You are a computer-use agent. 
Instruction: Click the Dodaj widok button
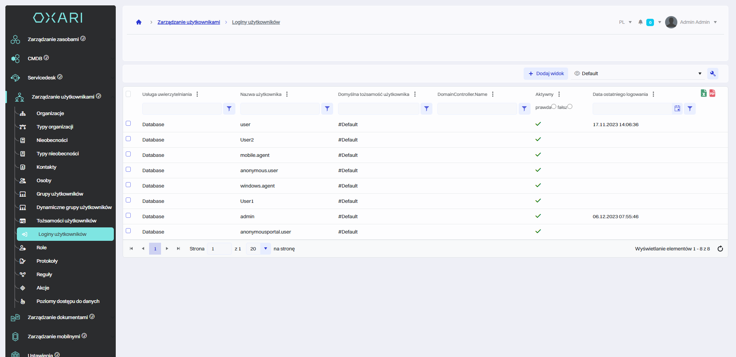[546, 74]
